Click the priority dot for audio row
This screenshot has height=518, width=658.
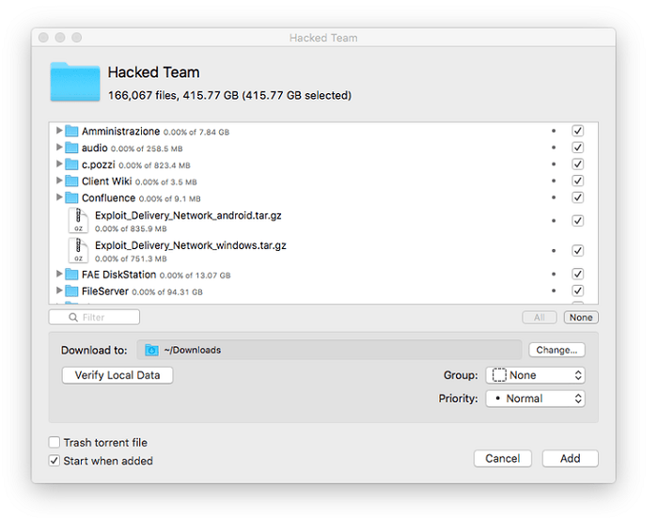(x=553, y=148)
